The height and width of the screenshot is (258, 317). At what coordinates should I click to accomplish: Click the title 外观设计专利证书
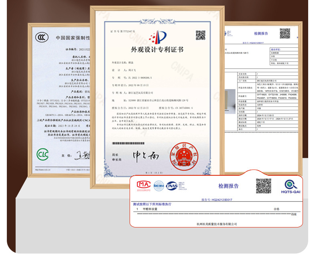tap(157, 49)
